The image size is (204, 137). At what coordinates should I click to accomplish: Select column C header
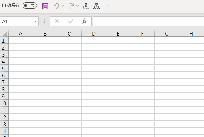[69, 34]
